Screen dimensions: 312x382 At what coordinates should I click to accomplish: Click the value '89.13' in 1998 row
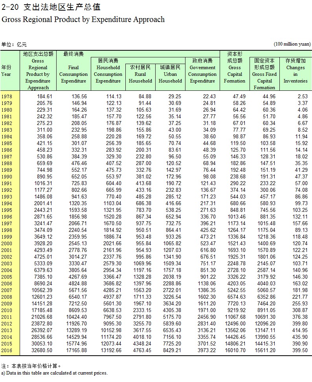click(301, 230)
